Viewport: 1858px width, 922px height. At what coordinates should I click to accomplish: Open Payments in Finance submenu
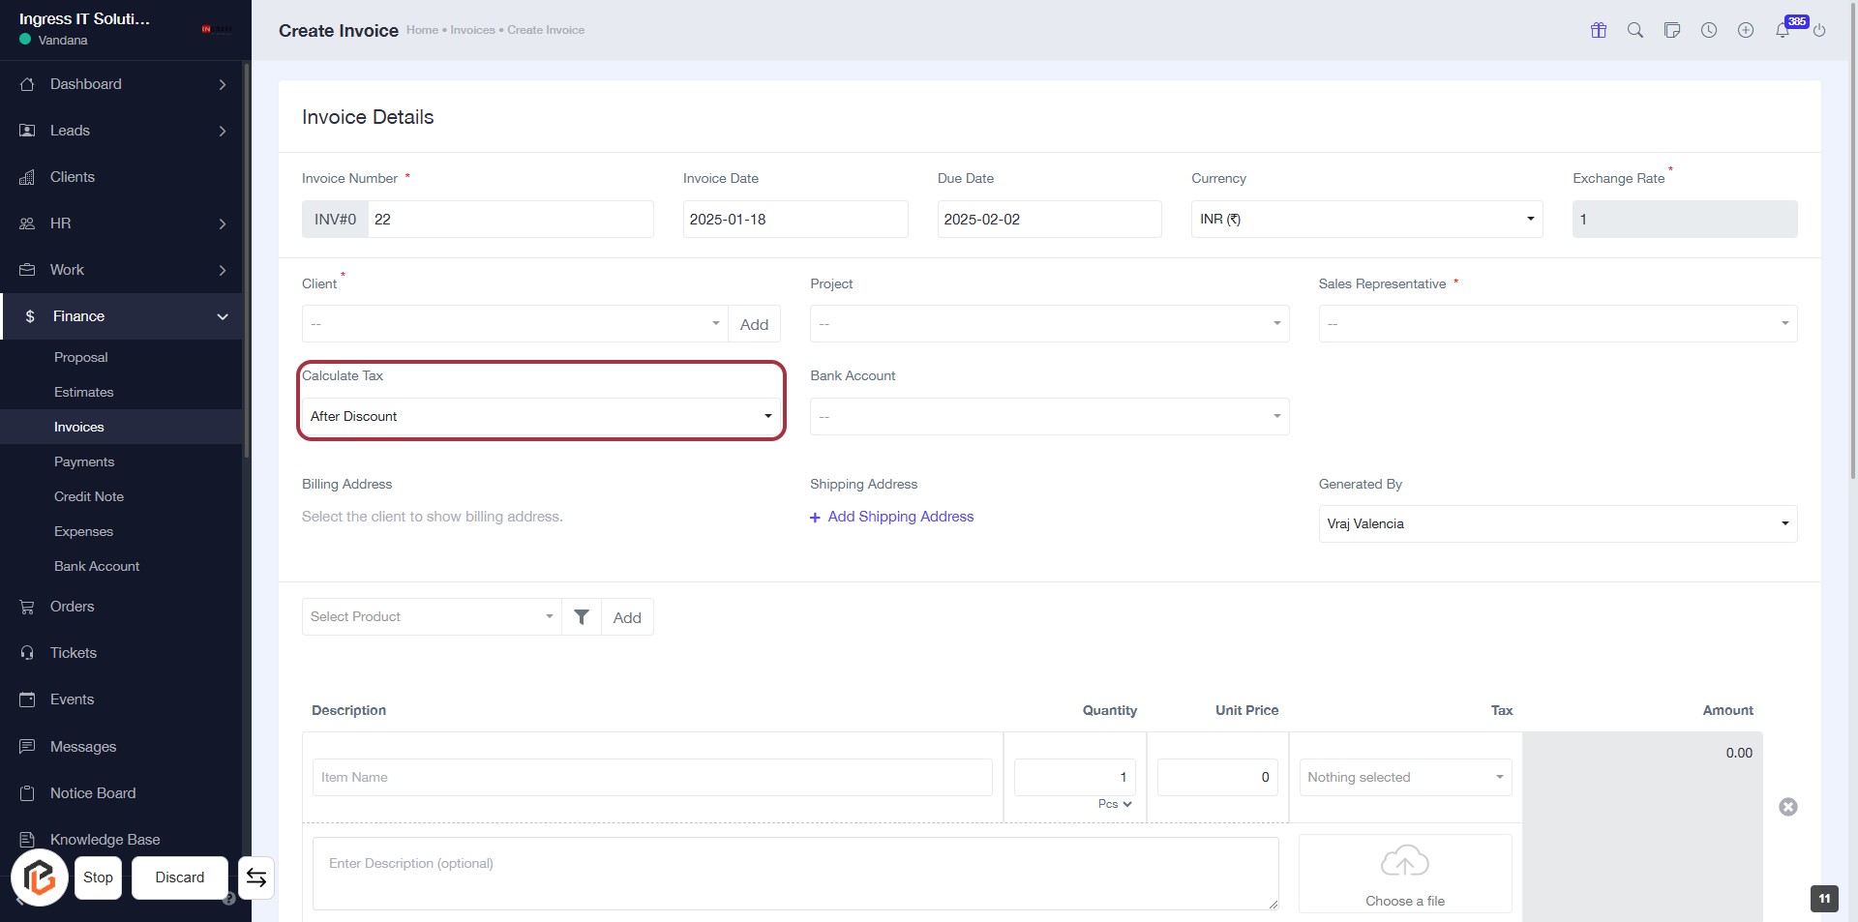[84, 461]
